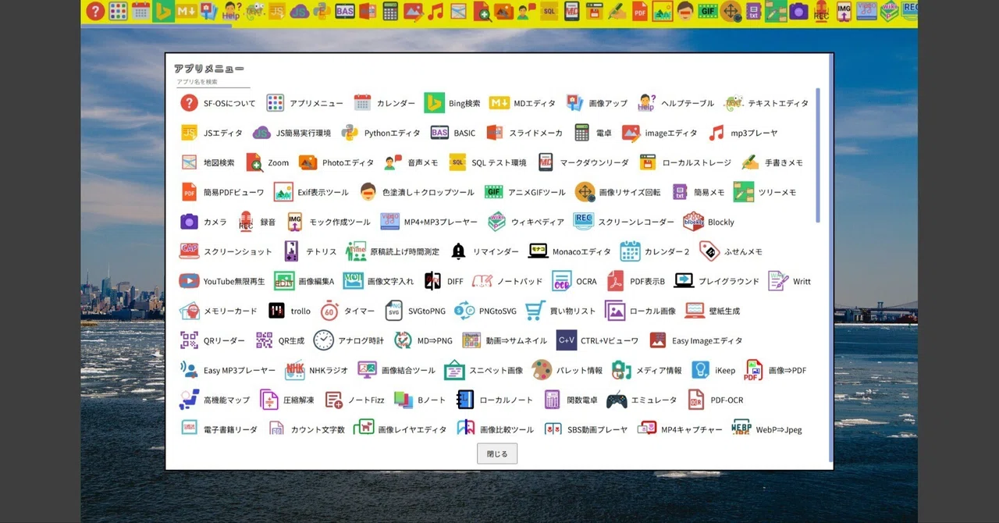999x523 pixels.
Task: Launch プレイグラウンド app
Action: coord(716,281)
